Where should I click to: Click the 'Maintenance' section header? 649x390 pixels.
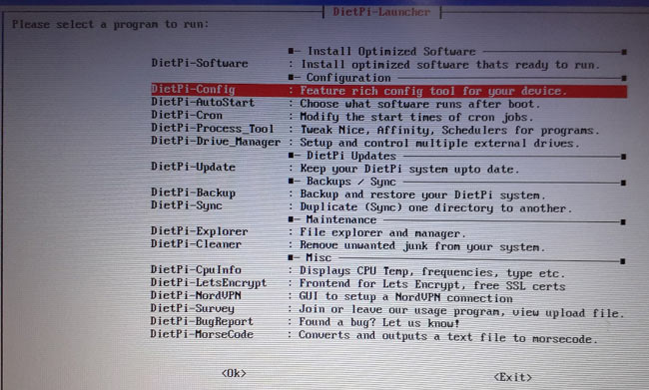click(x=341, y=219)
